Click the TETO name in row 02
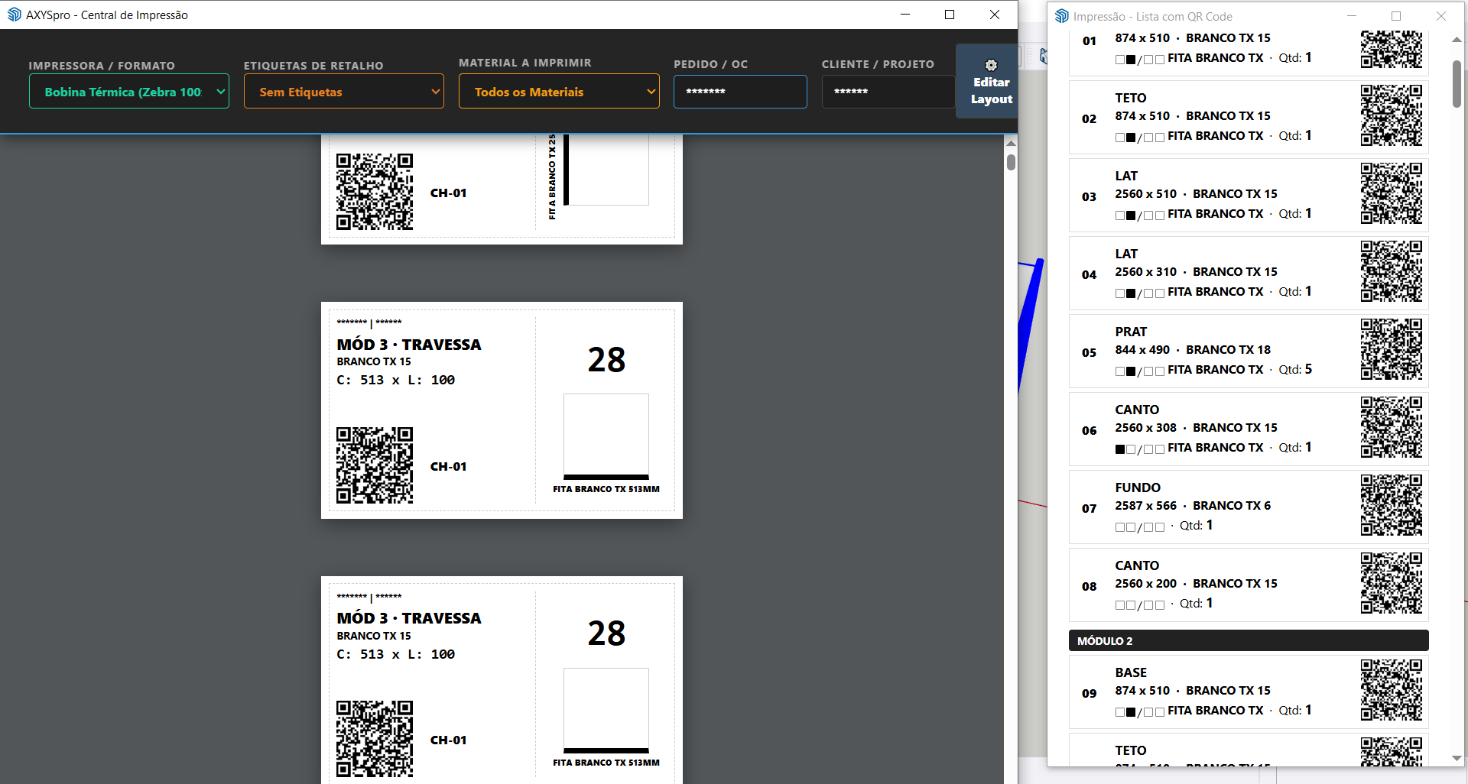The width and height of the screenshot is (1468, 784). tap(1131, 98)
